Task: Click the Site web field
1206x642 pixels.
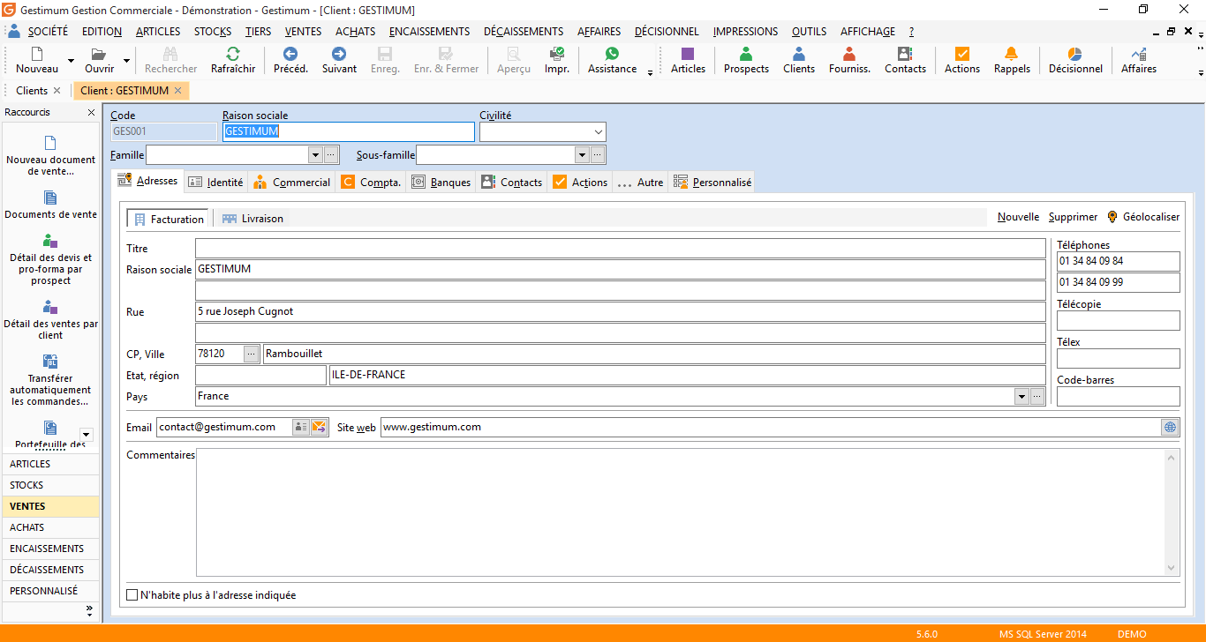Action: pos(771,427)
